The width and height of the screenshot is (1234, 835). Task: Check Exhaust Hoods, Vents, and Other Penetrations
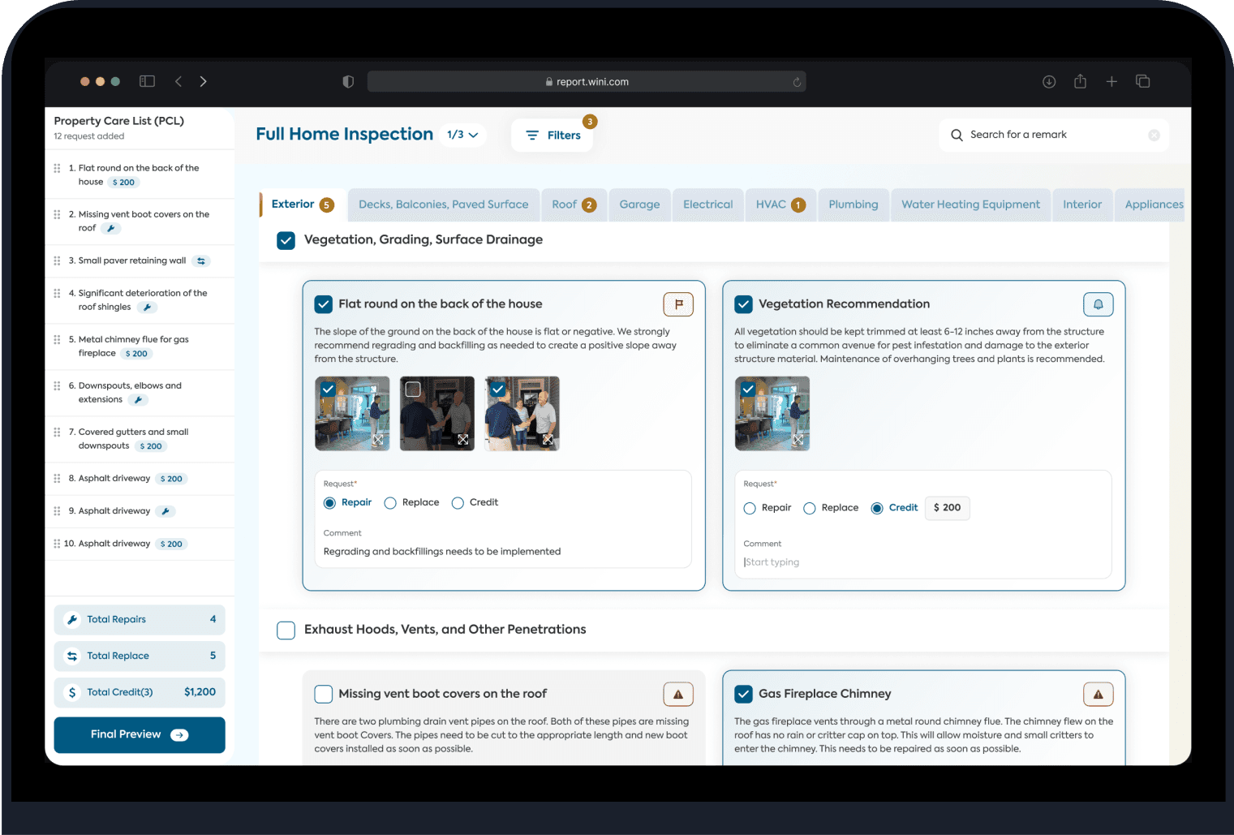tap(286, 631)
